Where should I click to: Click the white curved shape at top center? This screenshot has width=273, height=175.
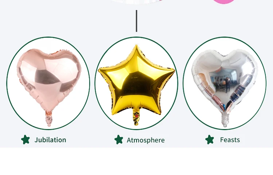tap(136, 2)
